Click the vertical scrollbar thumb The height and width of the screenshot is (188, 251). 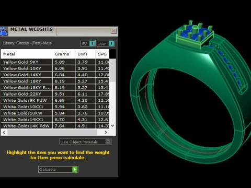coord(113,70)
